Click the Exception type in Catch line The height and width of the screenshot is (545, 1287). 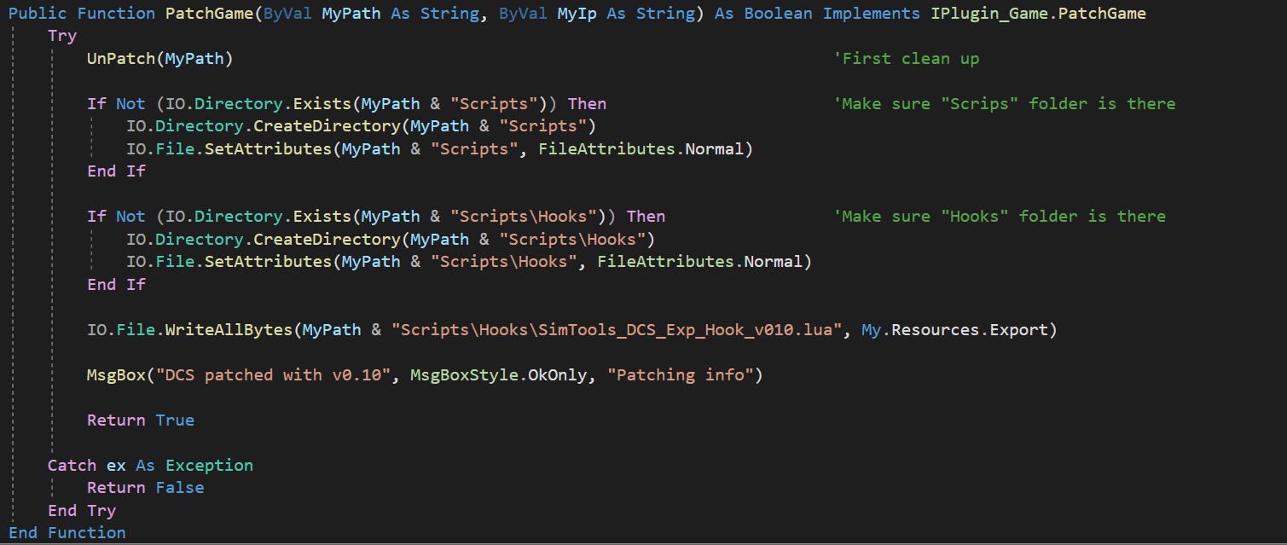coord(209,466)
